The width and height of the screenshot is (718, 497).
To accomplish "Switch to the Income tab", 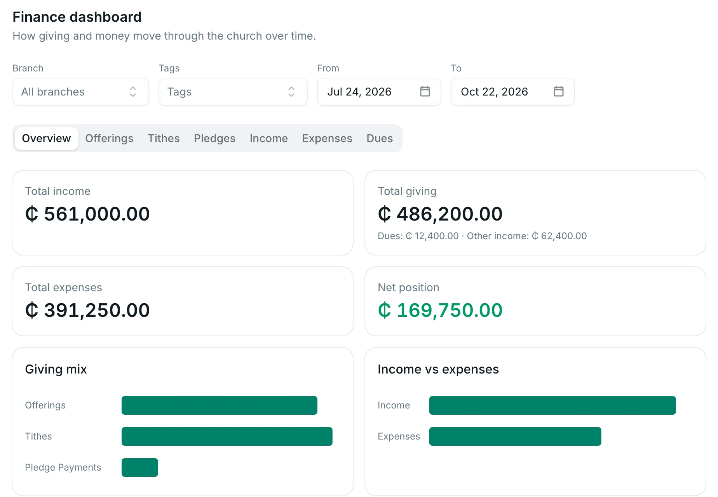I will click(x=269, y=138).
